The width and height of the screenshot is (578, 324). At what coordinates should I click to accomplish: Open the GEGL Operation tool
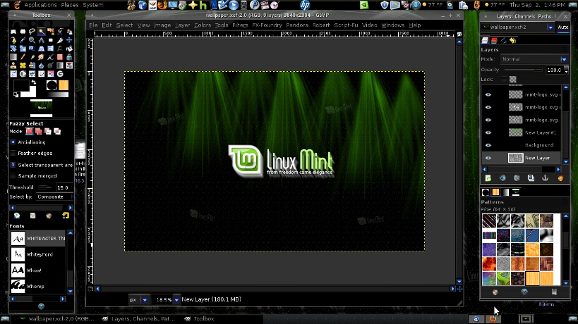[x=60, y=74]
